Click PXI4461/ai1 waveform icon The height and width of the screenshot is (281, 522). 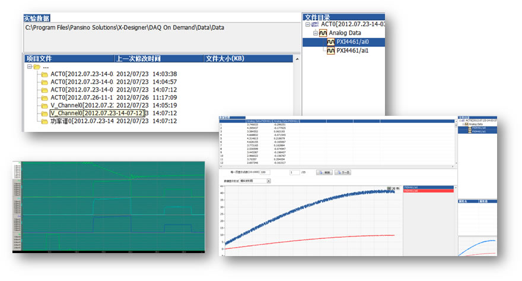329,51
